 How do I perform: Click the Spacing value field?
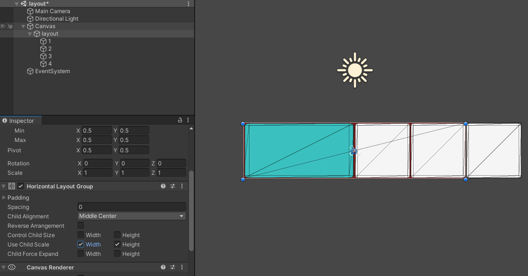pyautogui.click(x=132, y=207)
